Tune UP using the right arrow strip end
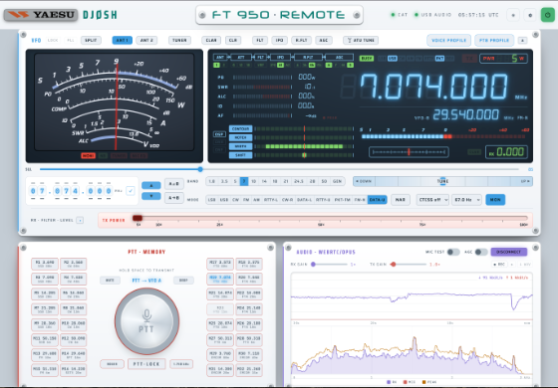558x388 pixels. pyautogui.click(x=524, y=181)
